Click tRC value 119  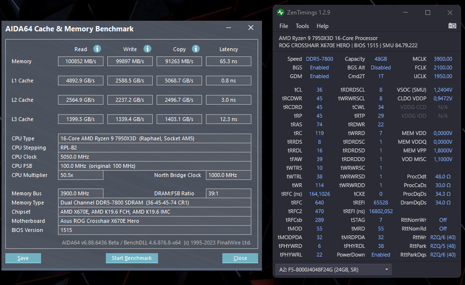coord(320,133)
